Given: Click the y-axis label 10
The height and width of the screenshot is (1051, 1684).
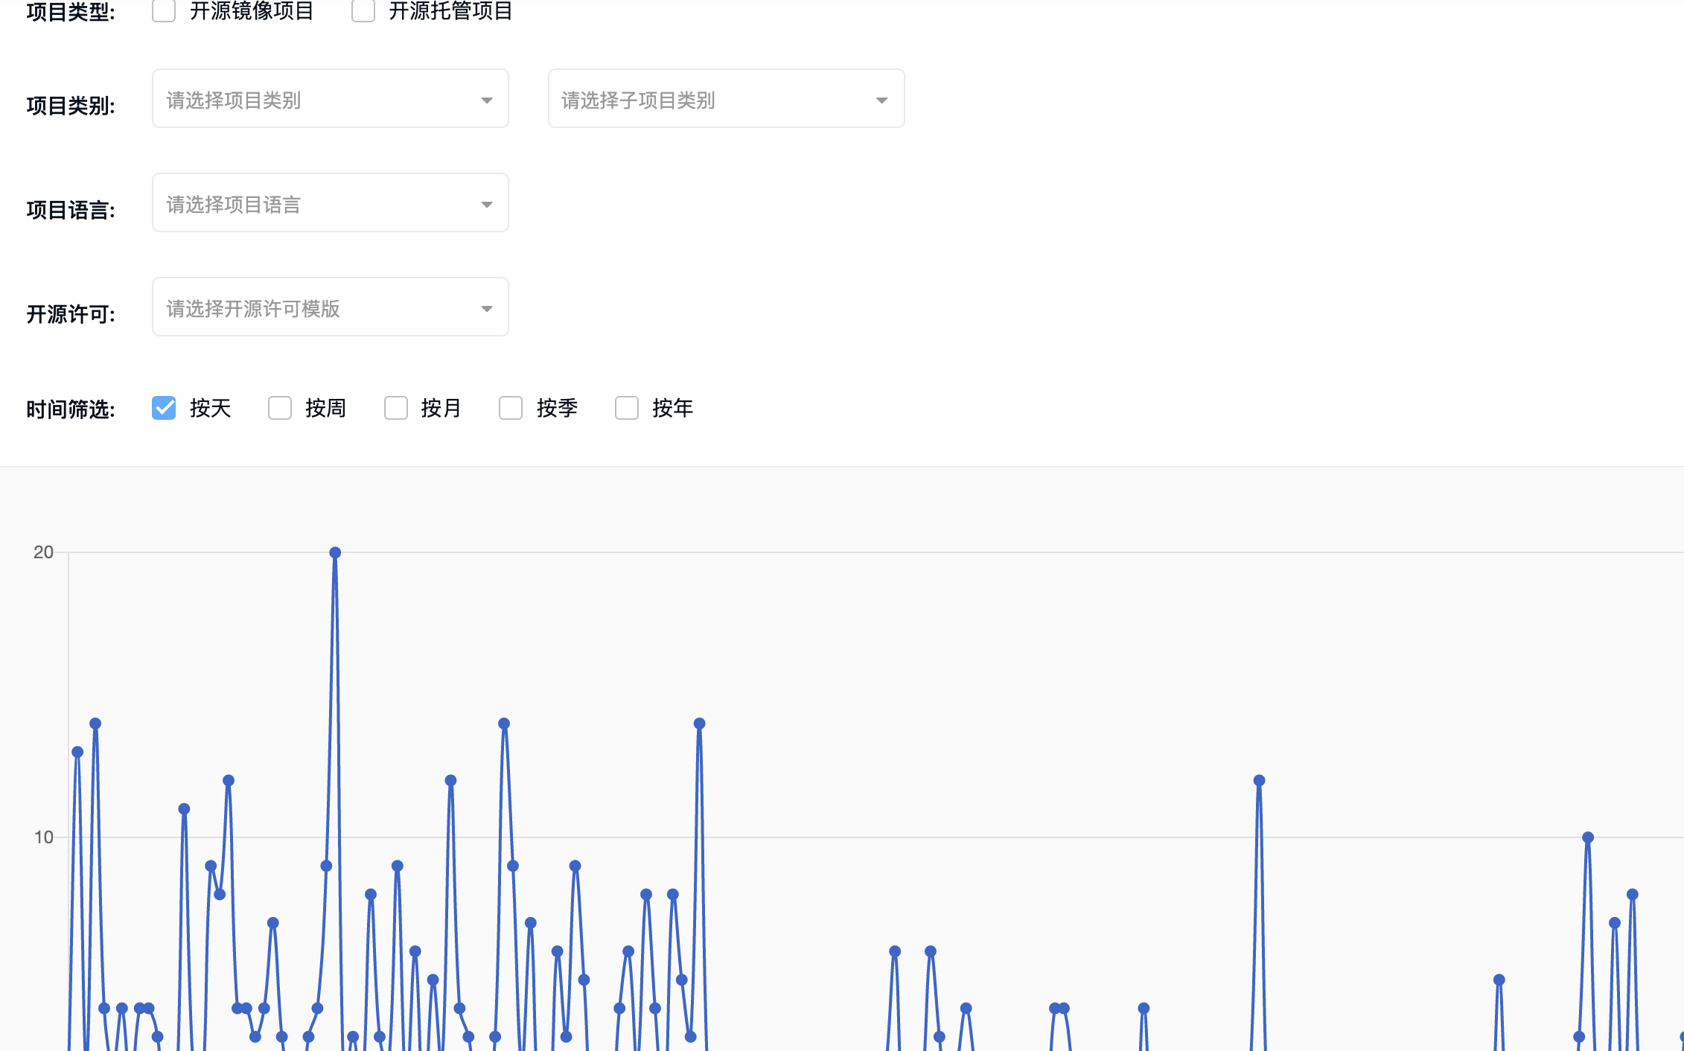Looking at the screenshot, I should [x=44, y=837].
